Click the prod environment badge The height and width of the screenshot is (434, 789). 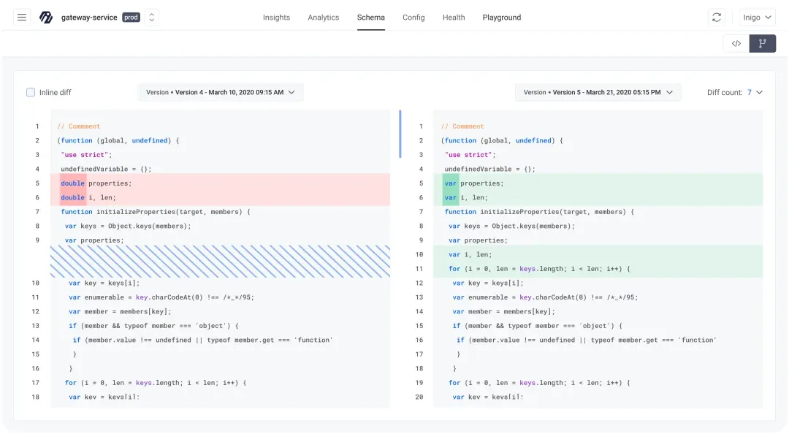(x=131, y=17)
